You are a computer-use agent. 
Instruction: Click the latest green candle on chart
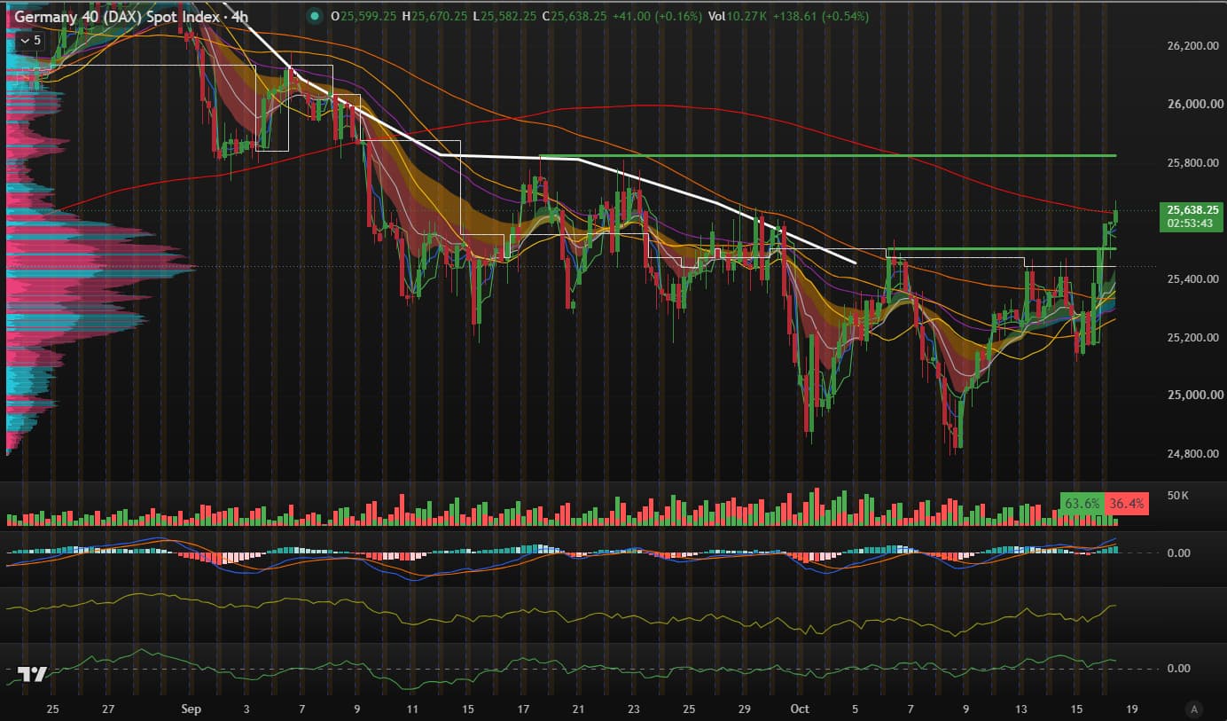click(1116, 213)
